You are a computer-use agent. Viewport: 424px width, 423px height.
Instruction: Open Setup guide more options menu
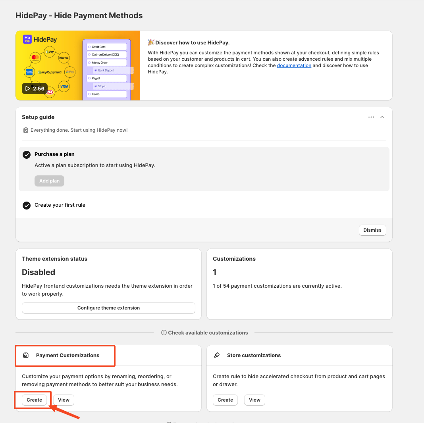(371, 117)
